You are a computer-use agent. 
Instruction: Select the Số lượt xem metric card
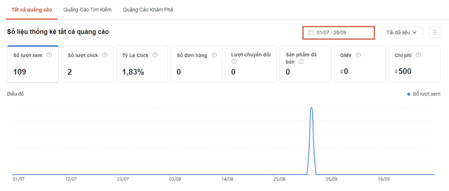tap(33, 64)
